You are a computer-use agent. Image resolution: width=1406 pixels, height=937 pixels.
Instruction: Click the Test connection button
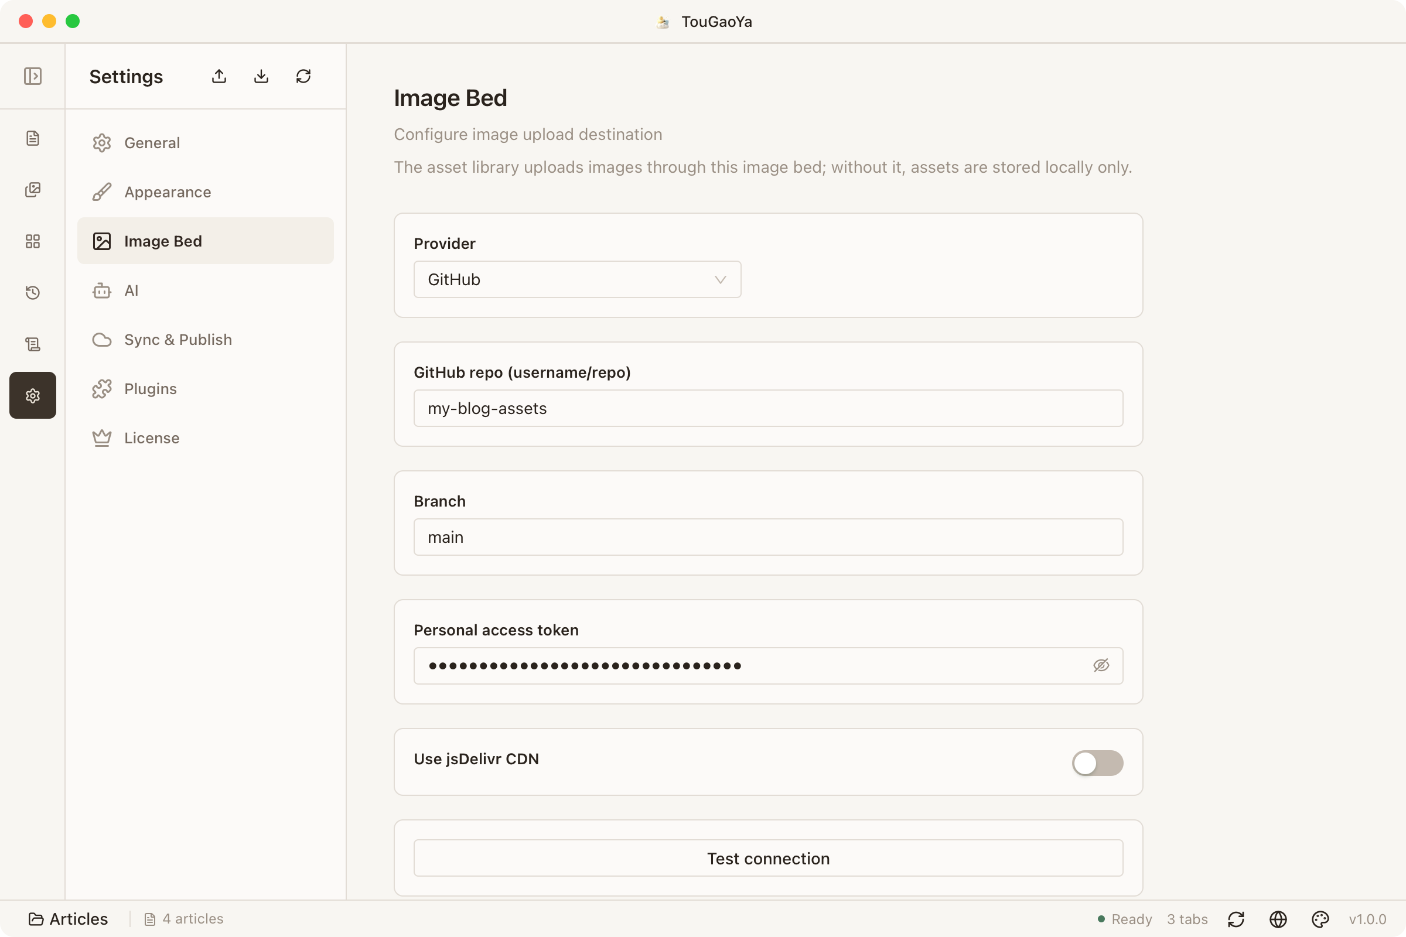[768, 858]
